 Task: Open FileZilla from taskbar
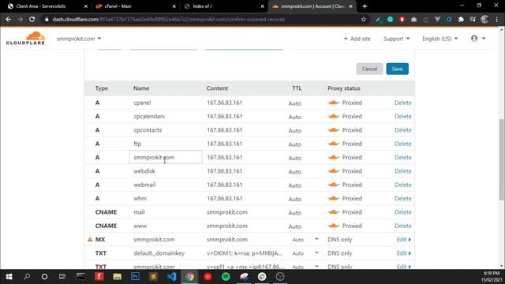99,277
